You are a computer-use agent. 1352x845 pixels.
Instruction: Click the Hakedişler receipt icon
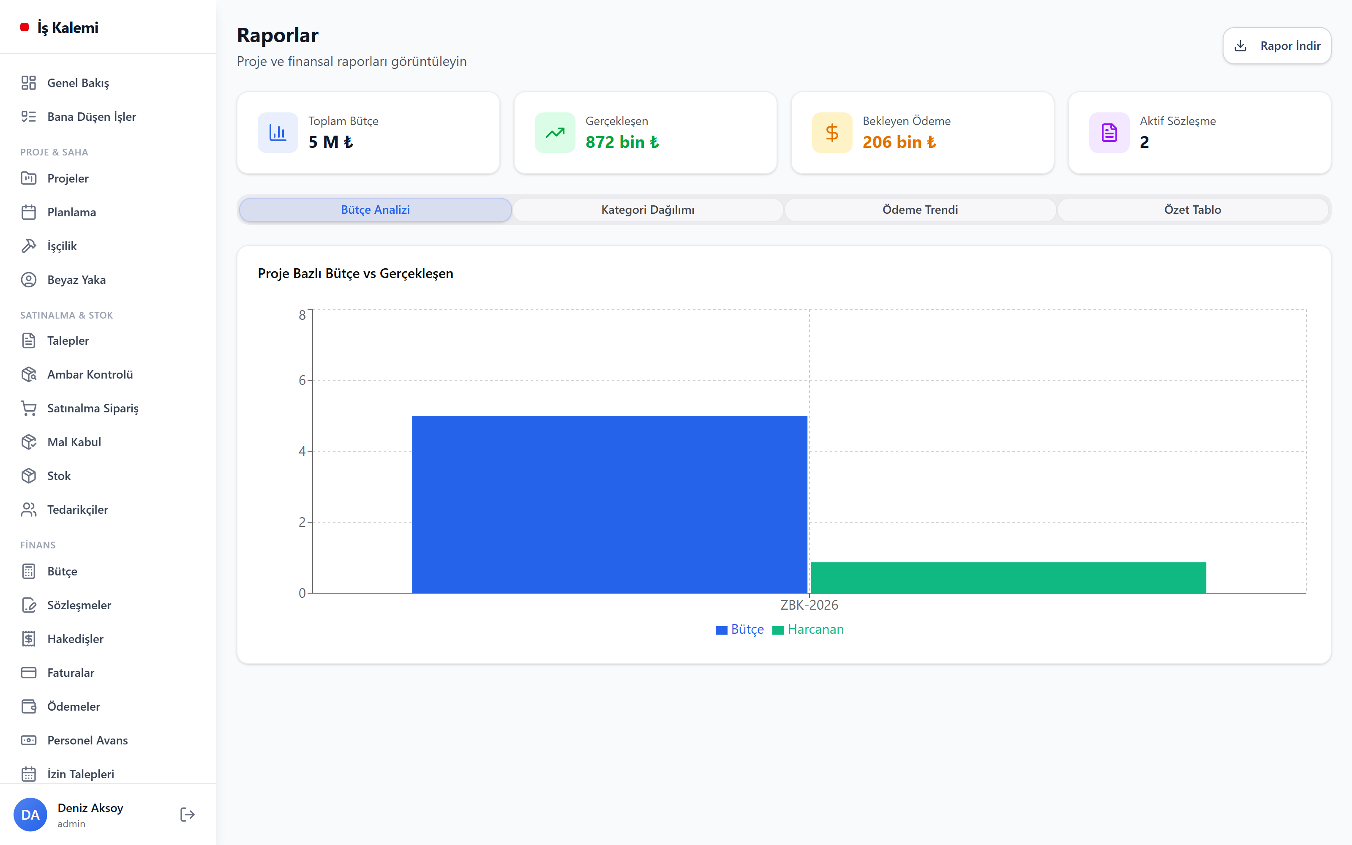(28, 639)
